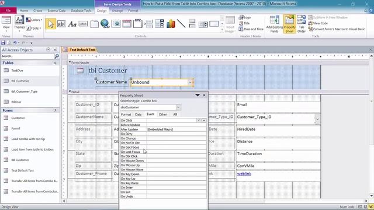Insert a Title in the form header
The image size is (374, 210).
[244, 23]
